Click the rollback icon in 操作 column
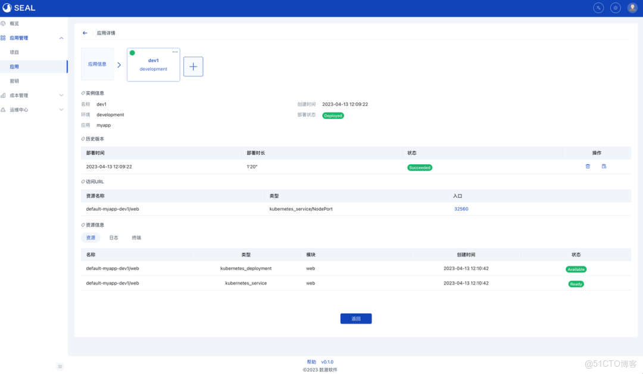This screenshot has height=374, width=643. (x=604, y=167)
